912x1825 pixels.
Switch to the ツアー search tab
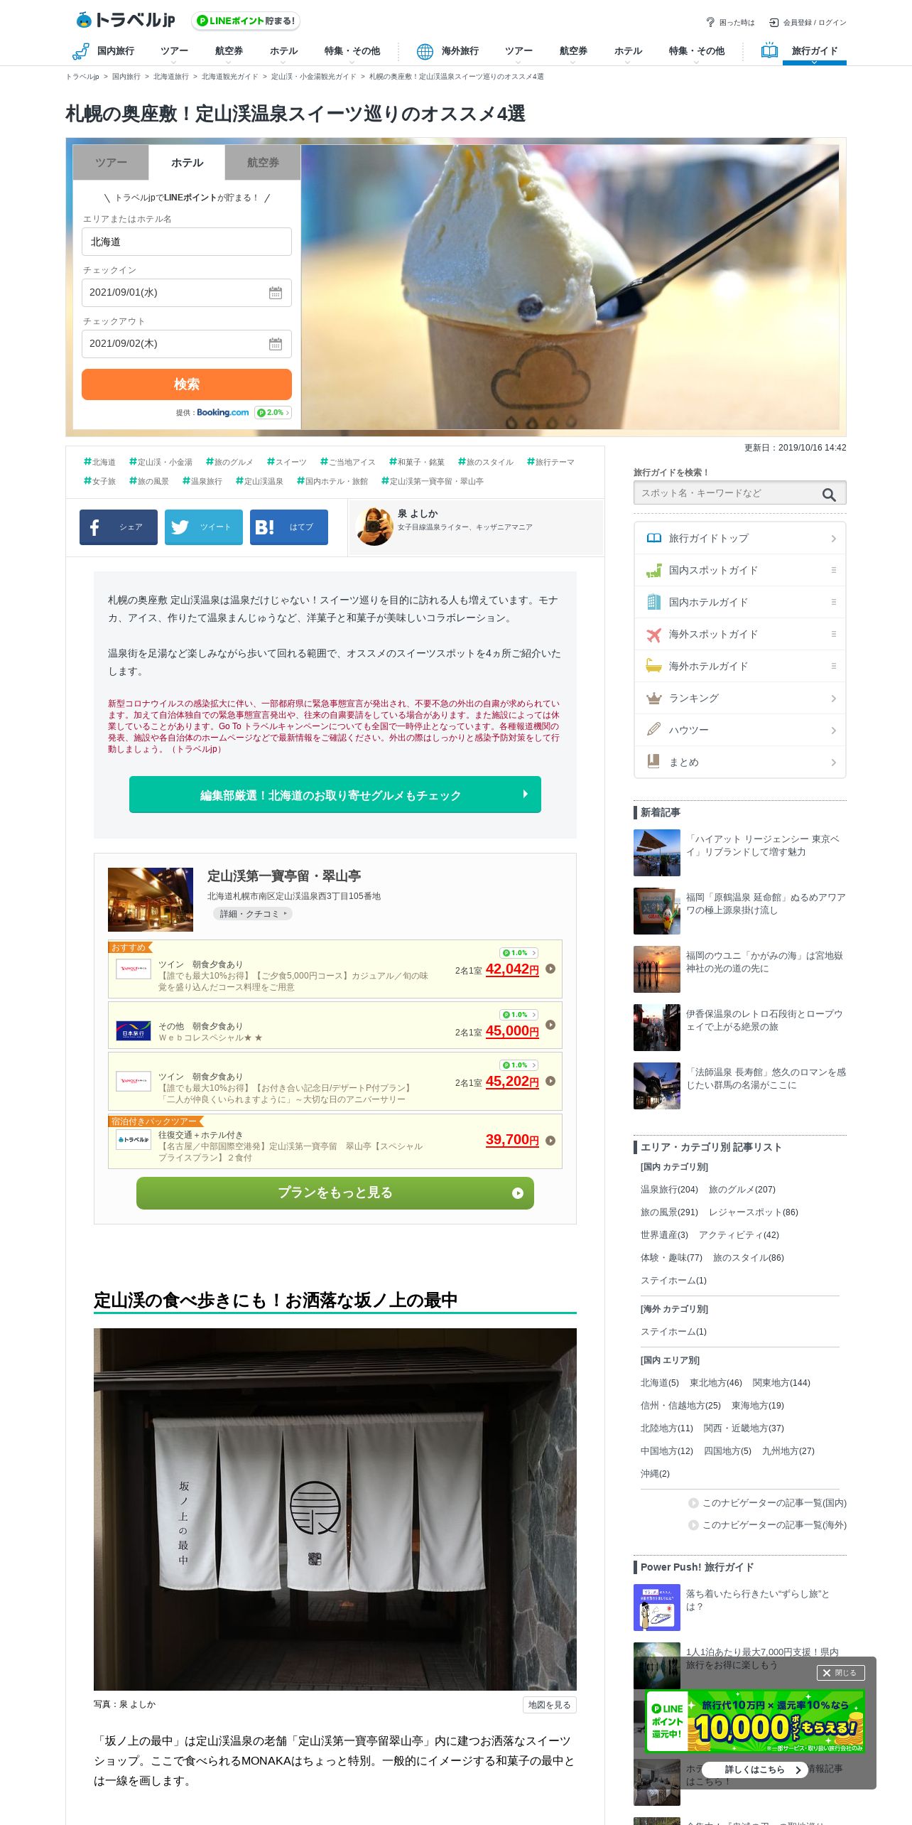pyautogui.click(x=111, y=163)
